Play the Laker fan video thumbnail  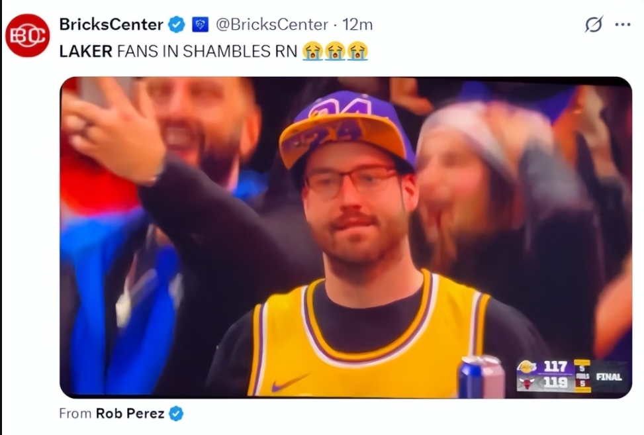coord(345,238)
